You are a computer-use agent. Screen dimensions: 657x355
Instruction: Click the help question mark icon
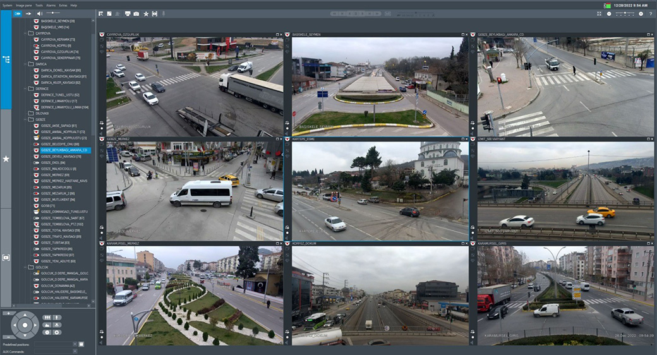(650, 13)
